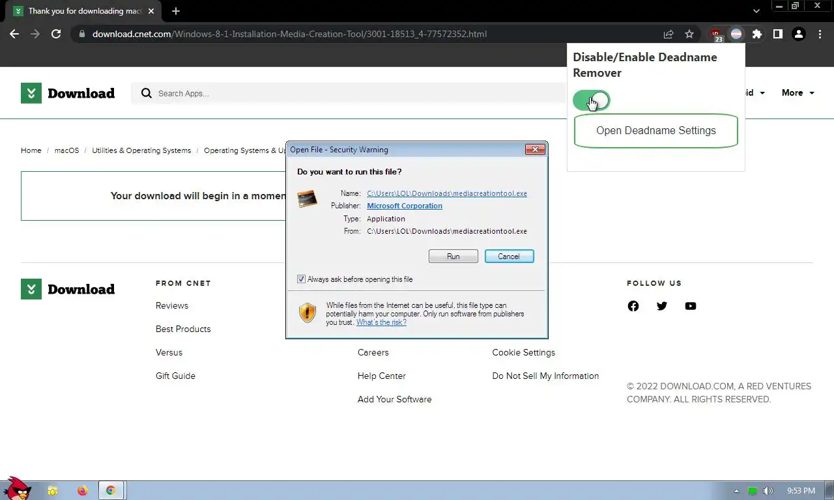Viewport: 834px width, 500px height.
Task: Close the Security Warning dialog
Action: [535, 150]
